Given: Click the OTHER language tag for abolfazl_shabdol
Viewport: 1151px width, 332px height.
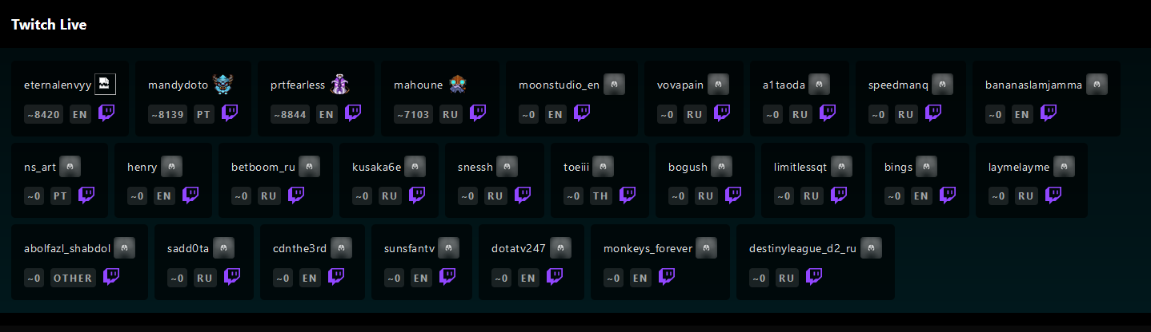Looking at the screenshot, I should (74, 278).
